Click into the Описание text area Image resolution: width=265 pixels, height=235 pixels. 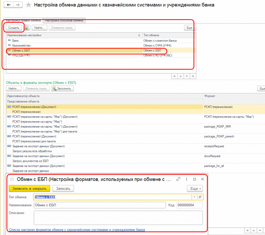click(118, 218)
